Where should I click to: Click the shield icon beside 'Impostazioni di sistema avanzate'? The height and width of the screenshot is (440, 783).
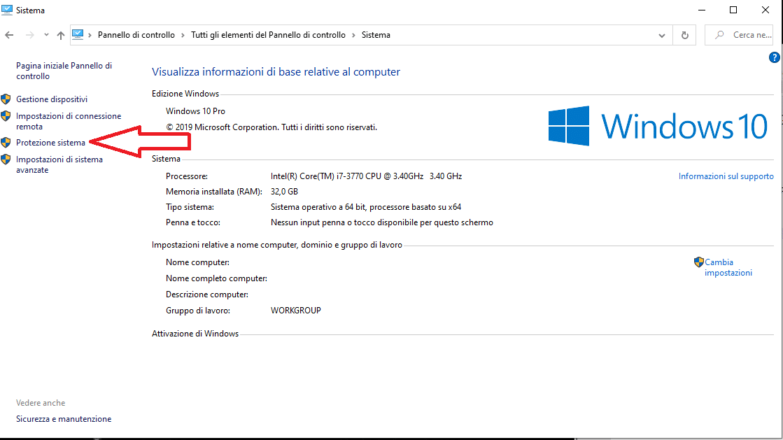point(6,159)
